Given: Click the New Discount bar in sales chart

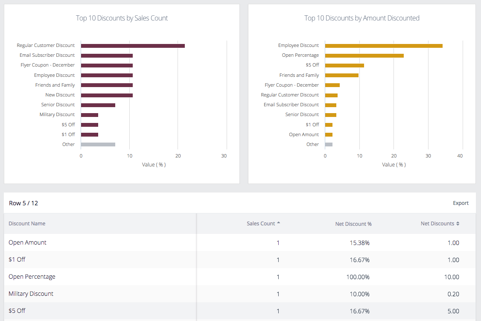Looking at the screenshot, I should pos(106,95).
